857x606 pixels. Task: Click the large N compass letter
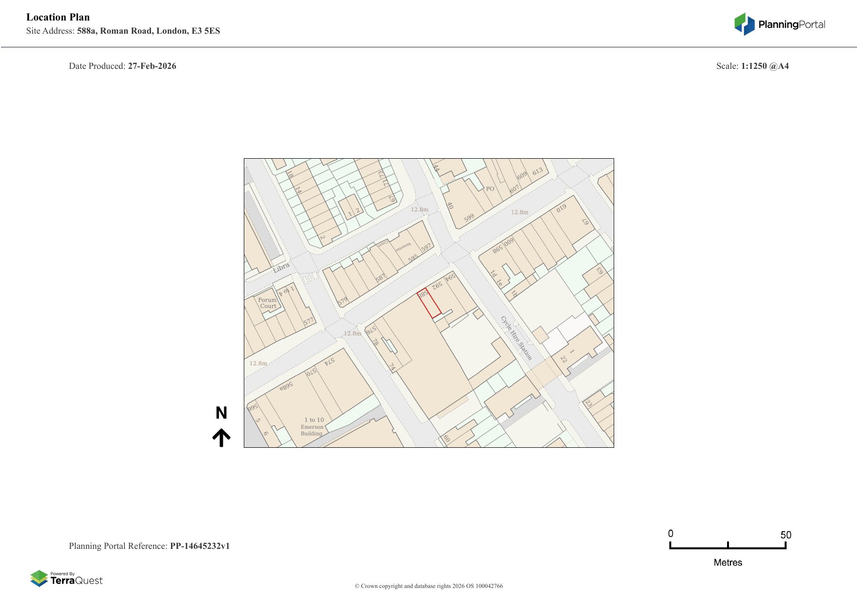(221, 413)
